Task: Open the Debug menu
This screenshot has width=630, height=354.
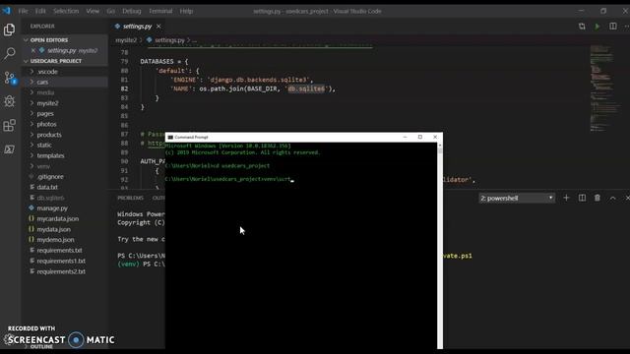Action: (x=131, y=11)
